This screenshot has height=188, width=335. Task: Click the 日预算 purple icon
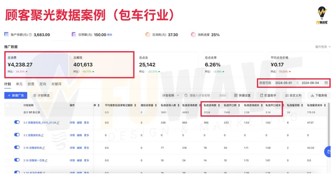[74, 34]
